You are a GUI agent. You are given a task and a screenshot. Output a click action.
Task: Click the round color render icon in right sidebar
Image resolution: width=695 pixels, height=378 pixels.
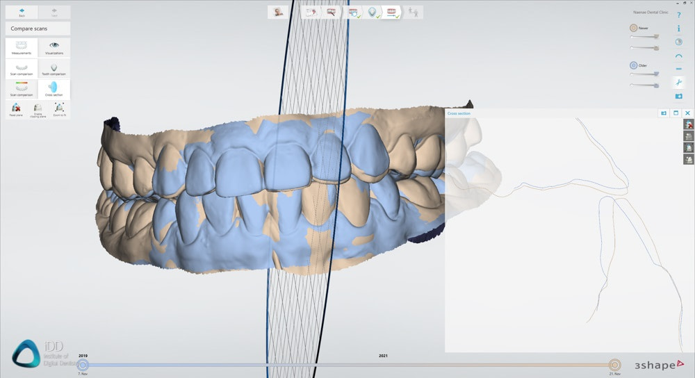pyautogui.click(x=678, y=42)
